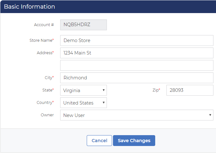
Task: Click the Address field containing 1234 Main St
Action: pyautogui.click(x=137, y=53)
